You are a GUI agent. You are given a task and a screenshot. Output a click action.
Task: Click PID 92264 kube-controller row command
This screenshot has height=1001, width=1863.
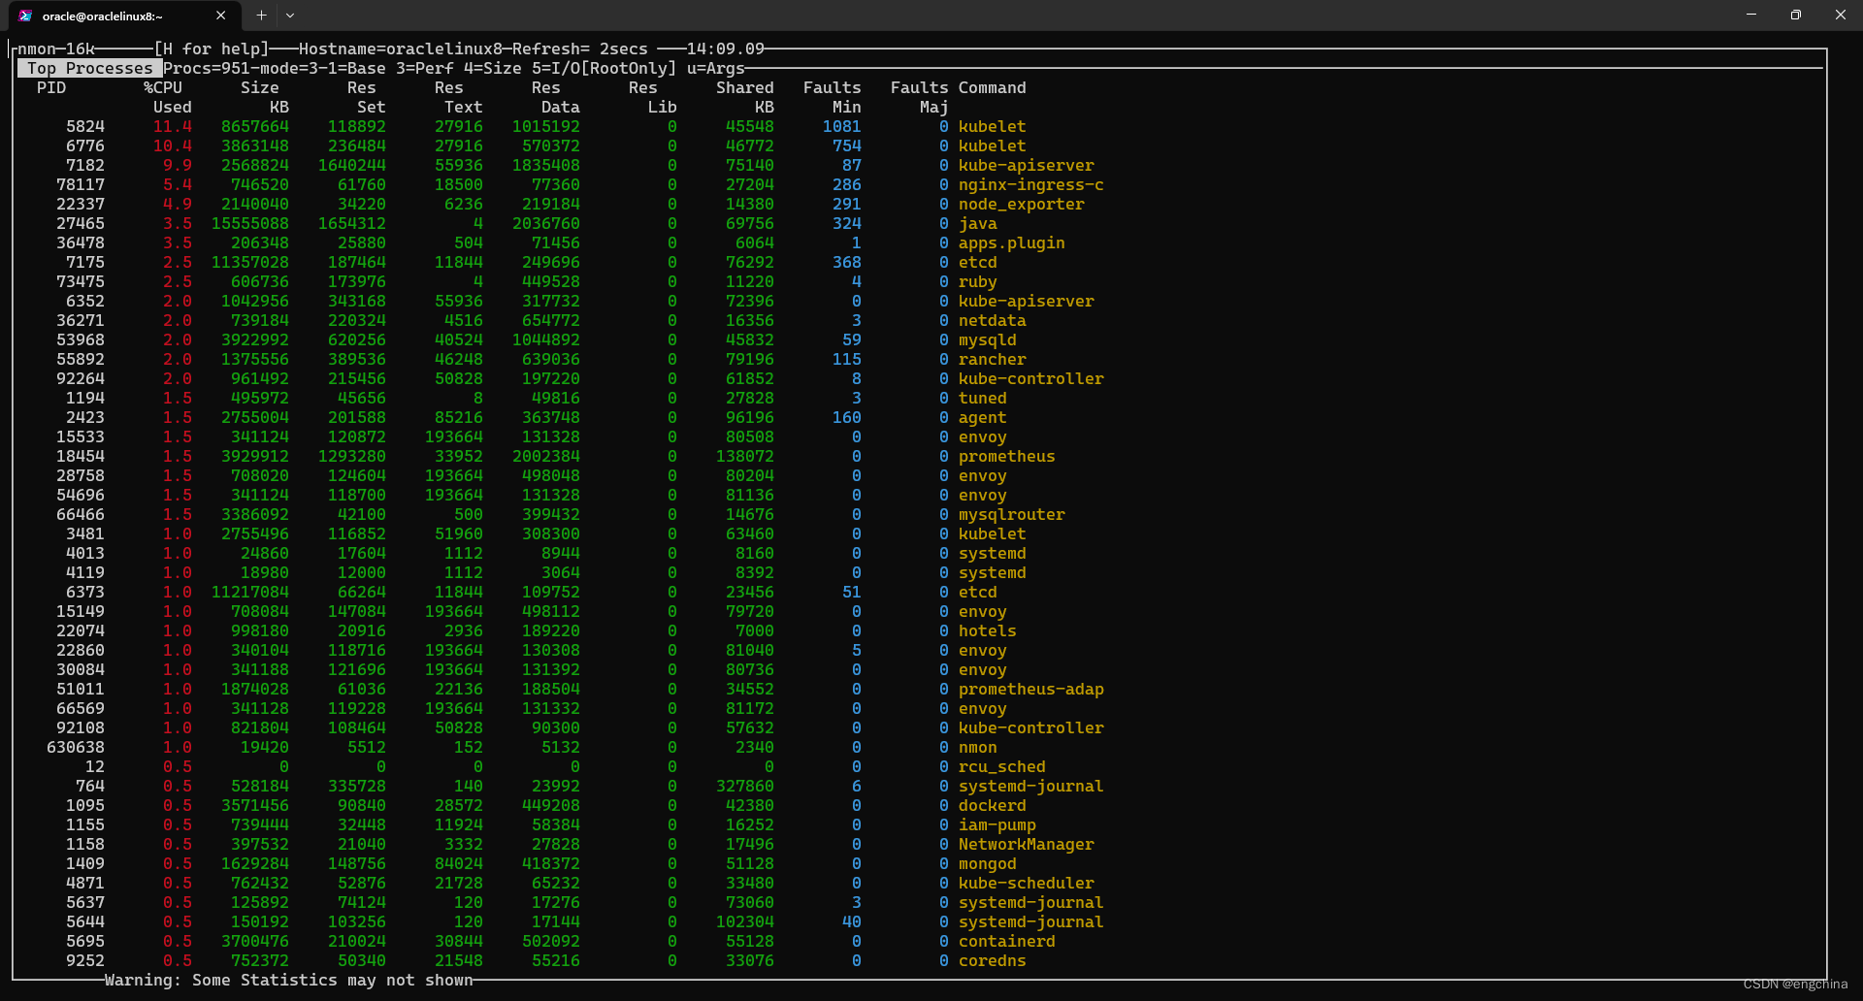coord(1030,378)
